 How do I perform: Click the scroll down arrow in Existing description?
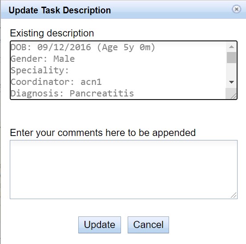(x=231, y=82)
